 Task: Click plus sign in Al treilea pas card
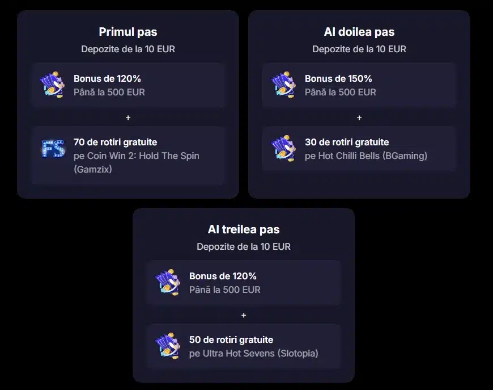click(x=244, y=315)
